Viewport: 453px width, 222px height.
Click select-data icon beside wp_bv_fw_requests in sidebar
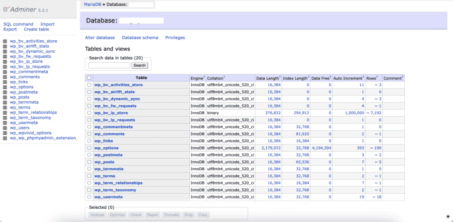pyautogui.click(x=5, y=57)
